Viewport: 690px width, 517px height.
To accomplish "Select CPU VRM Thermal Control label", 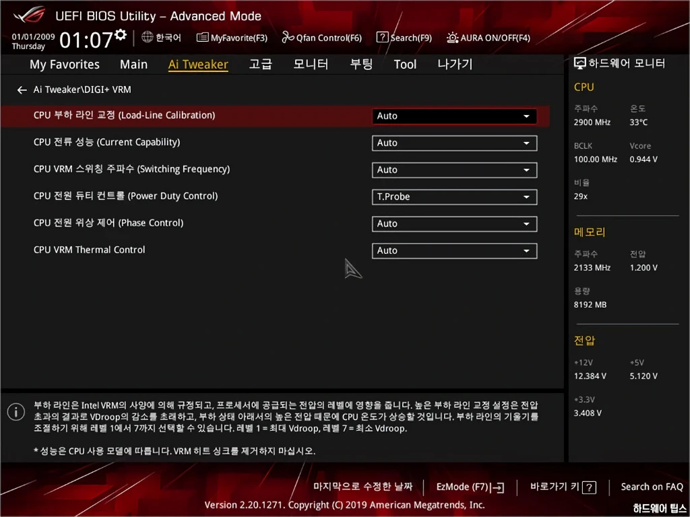I will [x=90, y=250].
